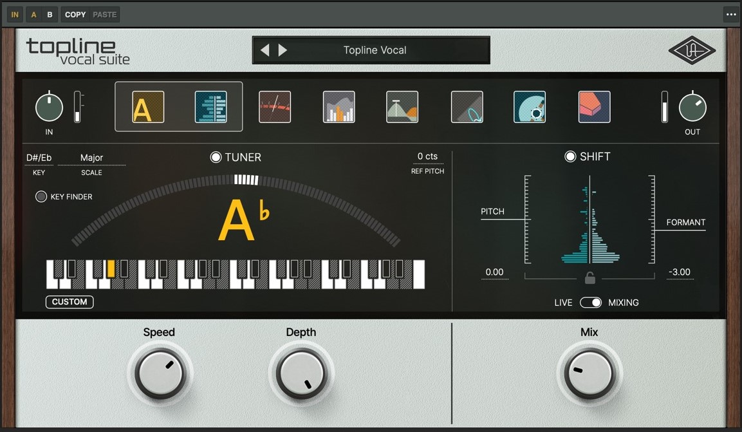
Task: Open the gray module icon with teal loop
Action: (467, 107)
